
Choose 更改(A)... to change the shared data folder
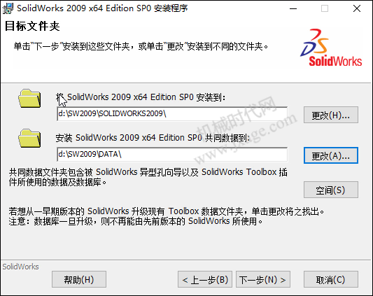tap(330, 155)
